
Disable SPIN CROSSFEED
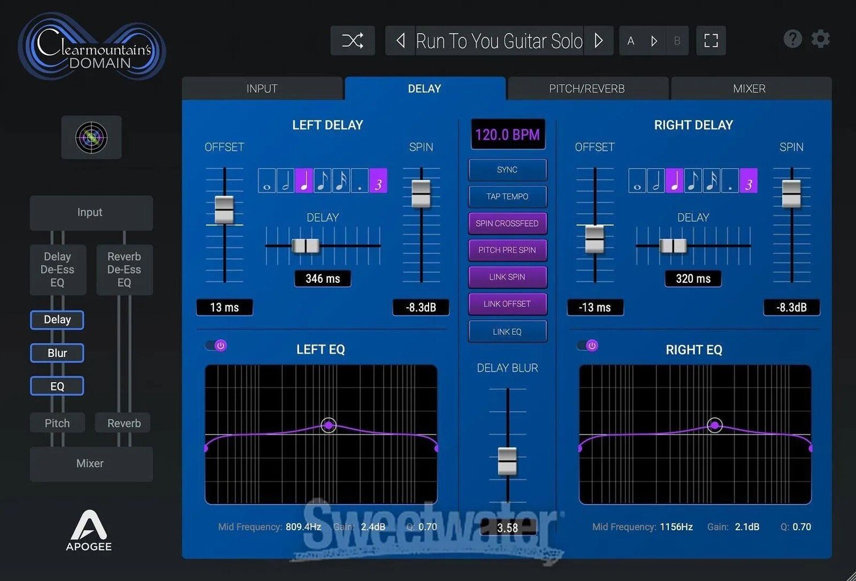pyautogui.click(x=507, y=224)
